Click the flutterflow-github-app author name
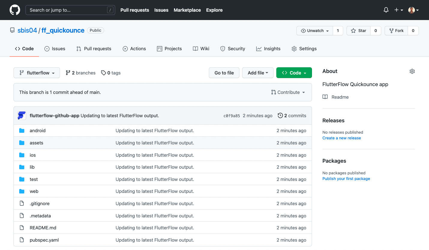Image resolution: width=429 pixels, height=250 pixels. 55,115
